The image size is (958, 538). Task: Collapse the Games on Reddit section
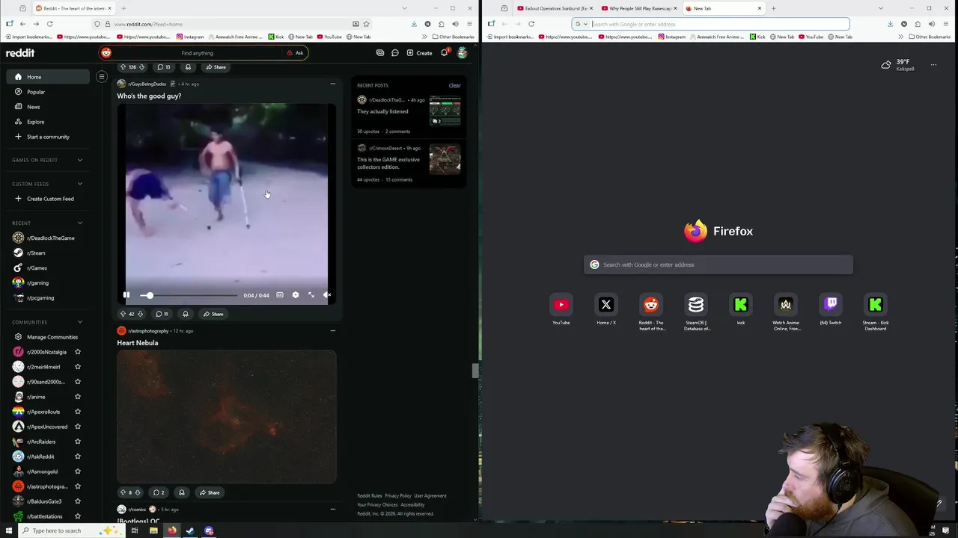coord(80,160)
